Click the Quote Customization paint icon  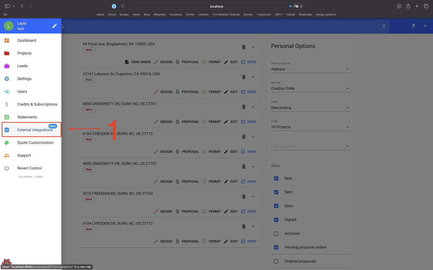7,142
